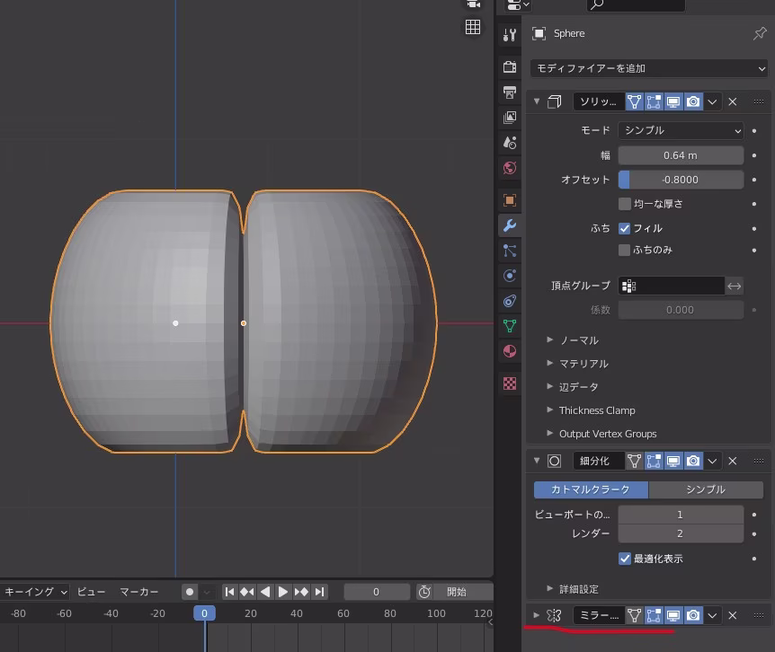The width and height of the screenshot is (775, 652).
Task: Expand the マテリアル section
Action: pyautogui.click(x=578, y=364)
